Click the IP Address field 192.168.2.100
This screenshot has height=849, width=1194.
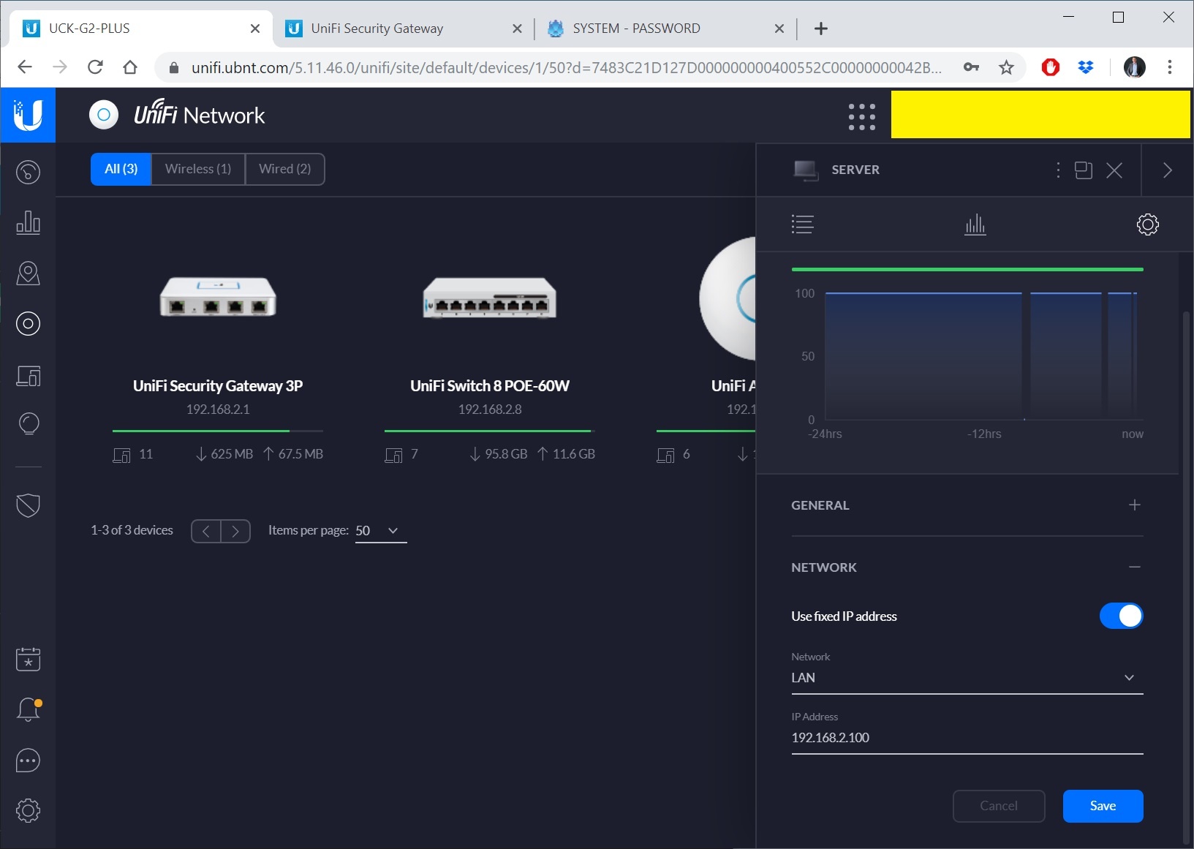[967, 738]
